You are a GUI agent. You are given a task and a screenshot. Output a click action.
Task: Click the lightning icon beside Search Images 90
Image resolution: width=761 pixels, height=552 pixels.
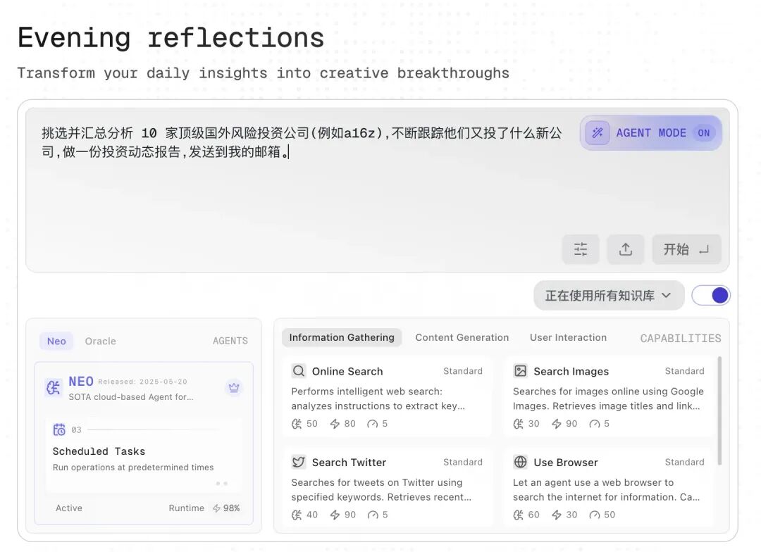(557, 424)
